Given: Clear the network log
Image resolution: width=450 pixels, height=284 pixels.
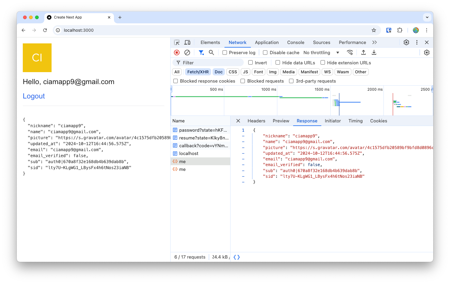Looking at the screenshot, I should click(187, 53).
